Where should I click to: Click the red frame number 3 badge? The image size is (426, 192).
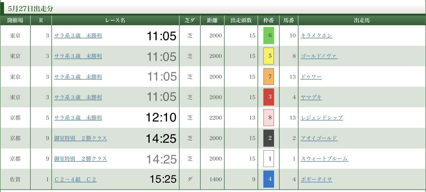click(269, 97)
